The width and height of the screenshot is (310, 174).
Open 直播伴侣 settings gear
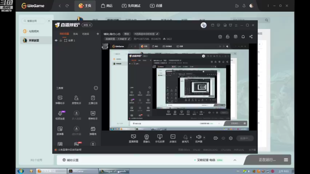click(x=231, y=138)
